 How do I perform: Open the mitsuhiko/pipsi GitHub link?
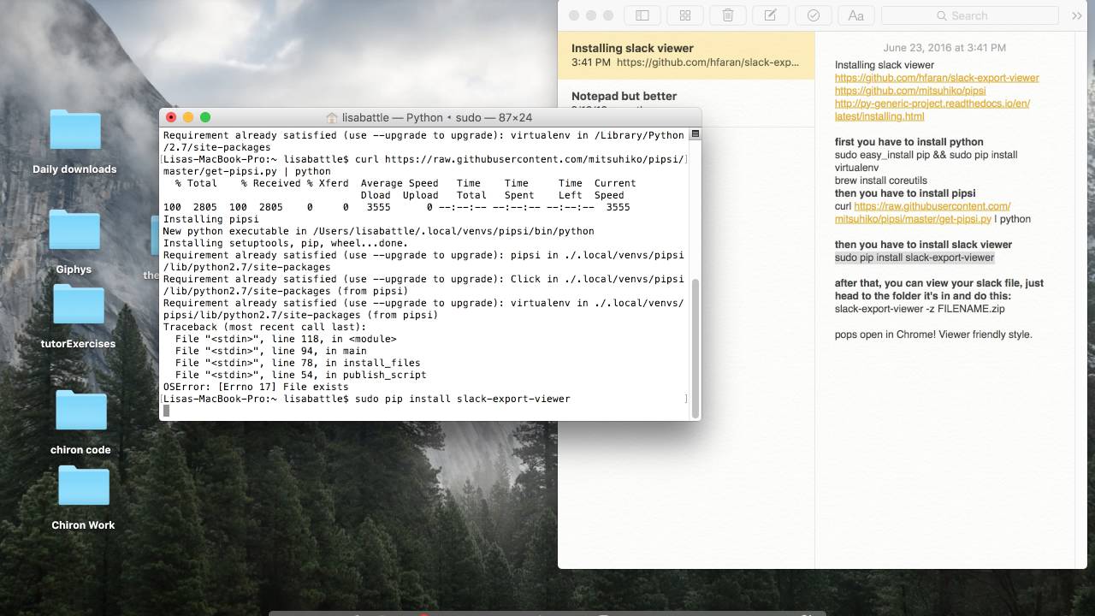pyautogui.click(x=910, y=91)
